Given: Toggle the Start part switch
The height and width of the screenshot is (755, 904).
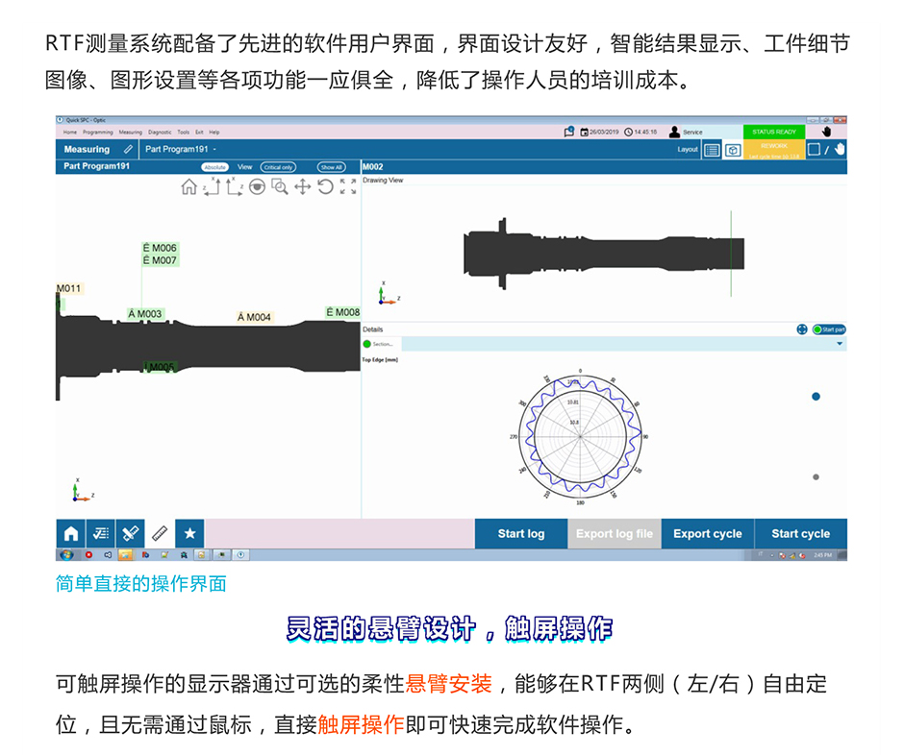Looking at the screenshot, I should (x=828, y=329).
